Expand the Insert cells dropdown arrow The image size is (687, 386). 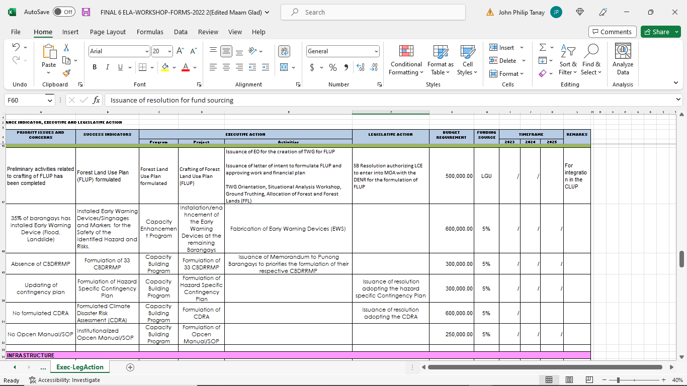[522, 48]
